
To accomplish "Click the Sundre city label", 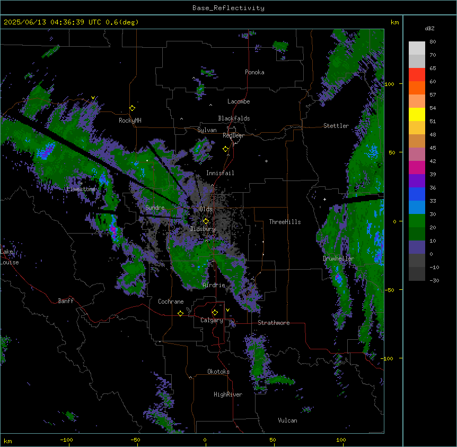I will 155,208.
